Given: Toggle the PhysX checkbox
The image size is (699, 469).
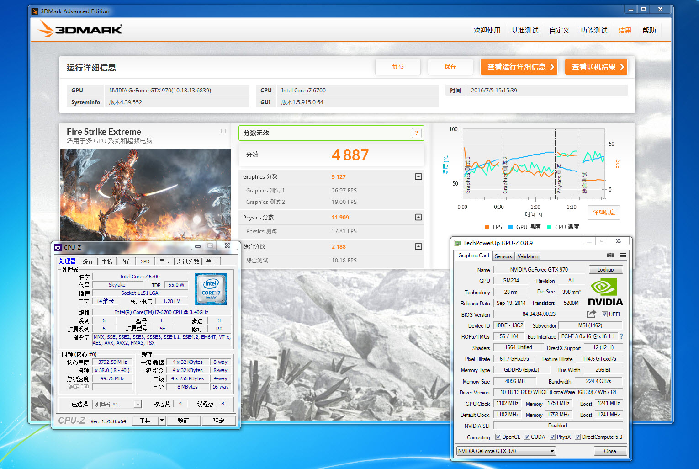Looking at the screenshot, I should point(552,437).
